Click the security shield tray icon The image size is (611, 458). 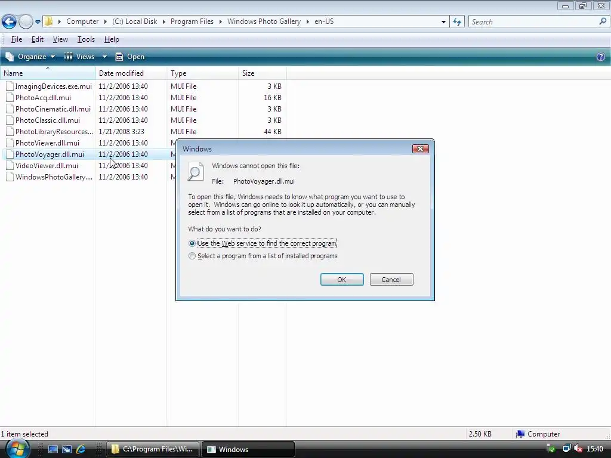pos(551,449)
